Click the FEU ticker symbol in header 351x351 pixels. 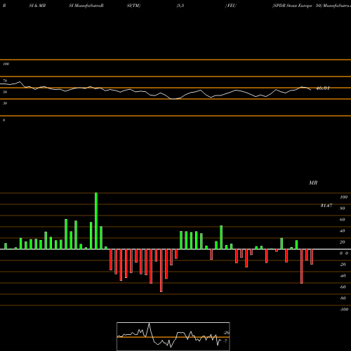click(231, 6)
